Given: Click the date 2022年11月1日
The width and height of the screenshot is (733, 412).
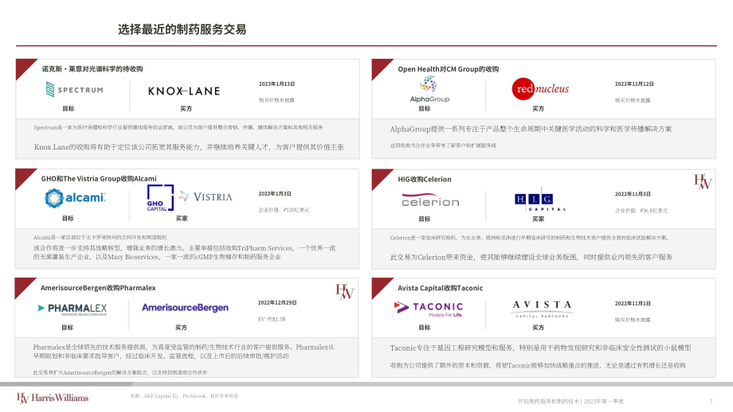Looking at the screenshot, I should [633, 303].
